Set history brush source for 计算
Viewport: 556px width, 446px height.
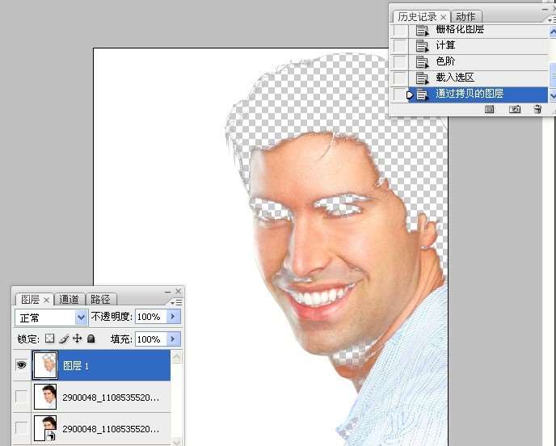click(399, 46)
